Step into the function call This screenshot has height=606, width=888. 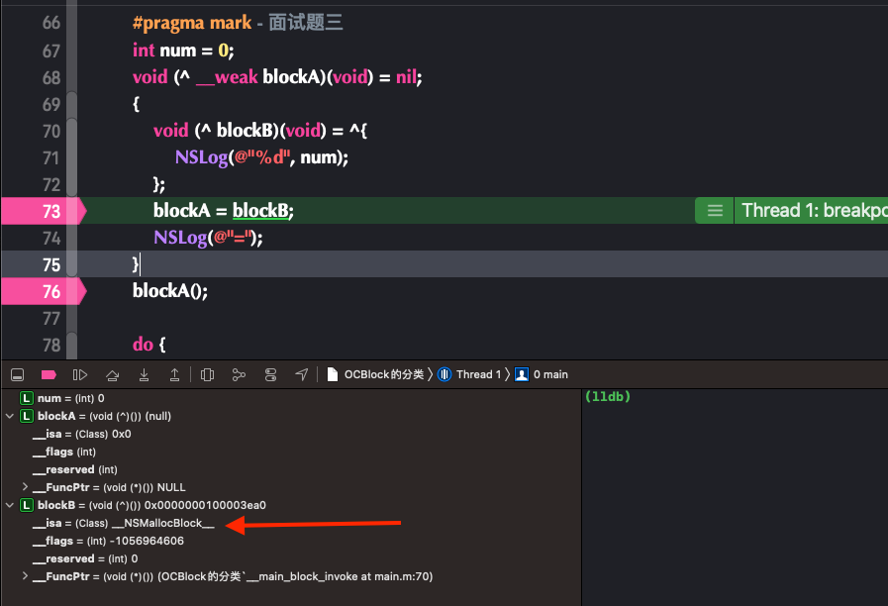[x=144, y=375]
